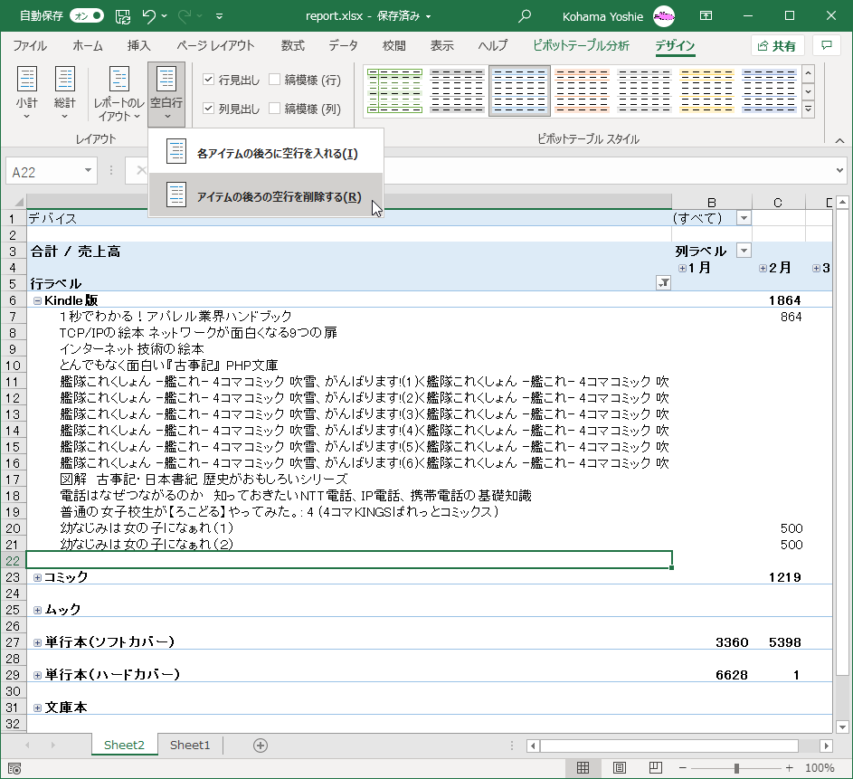Screen dimensions: 853x779
Task: Open the search magnifier in title bar
Action: click(x=525, y=16)
